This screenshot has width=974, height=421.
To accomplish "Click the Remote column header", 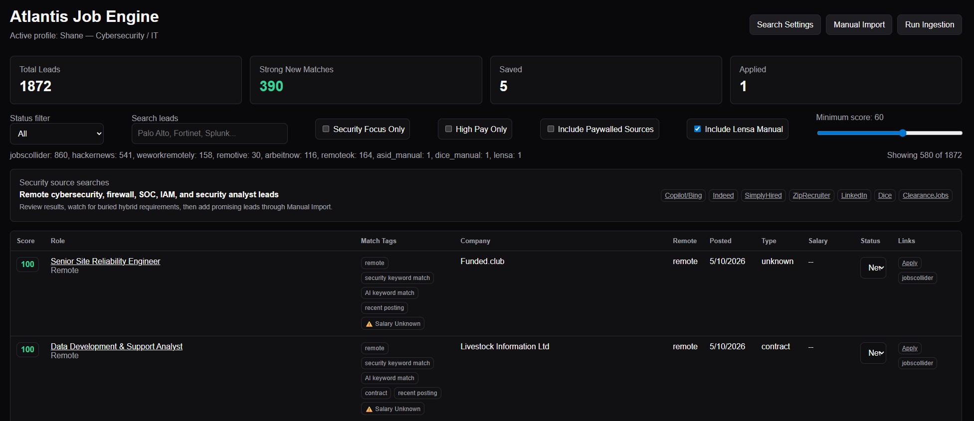I will (685, 241).
